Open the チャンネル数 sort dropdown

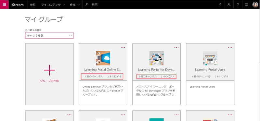click(x=49, y=35)
